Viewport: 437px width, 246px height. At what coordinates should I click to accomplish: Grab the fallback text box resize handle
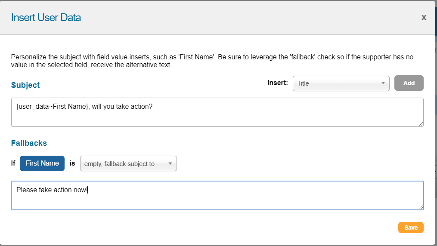[x=421, y=207]
